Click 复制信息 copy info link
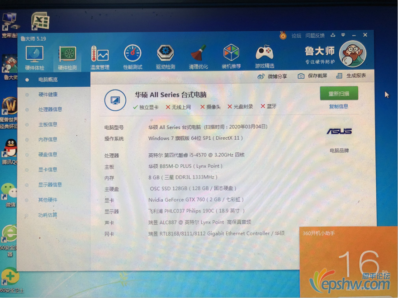Screen dimensions: 398x298 pos(339,107)
